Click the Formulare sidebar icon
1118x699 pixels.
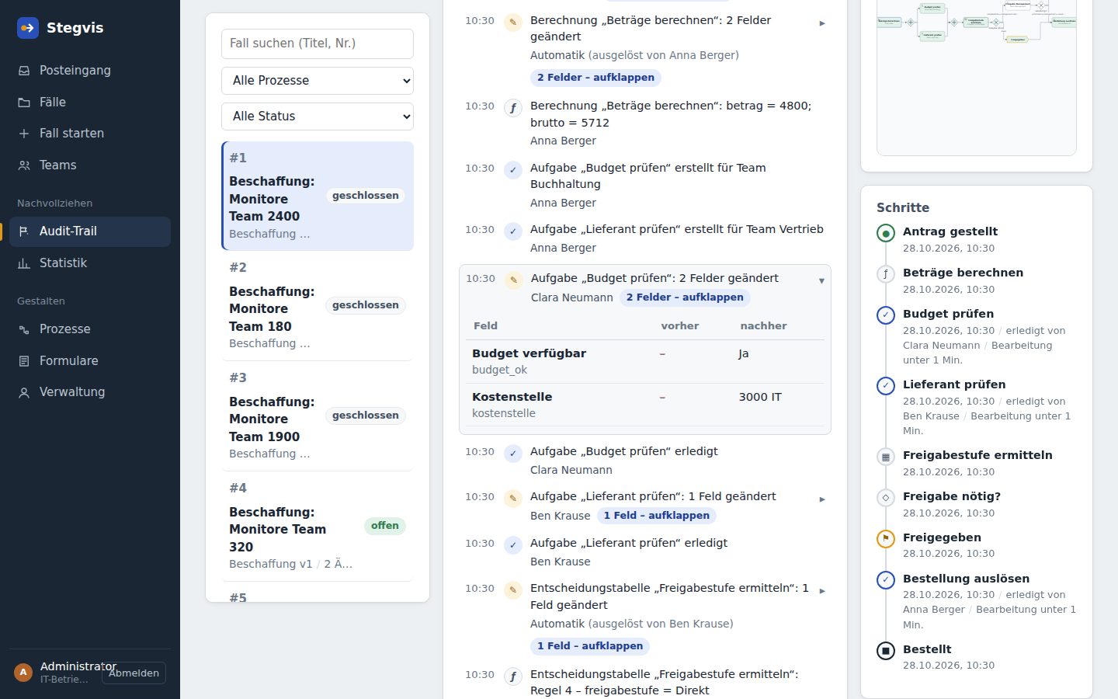(x=24, y=361)
